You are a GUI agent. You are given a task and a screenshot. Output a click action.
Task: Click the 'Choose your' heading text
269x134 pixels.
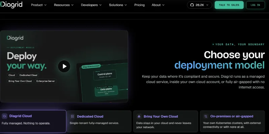(x=234, y=55)
